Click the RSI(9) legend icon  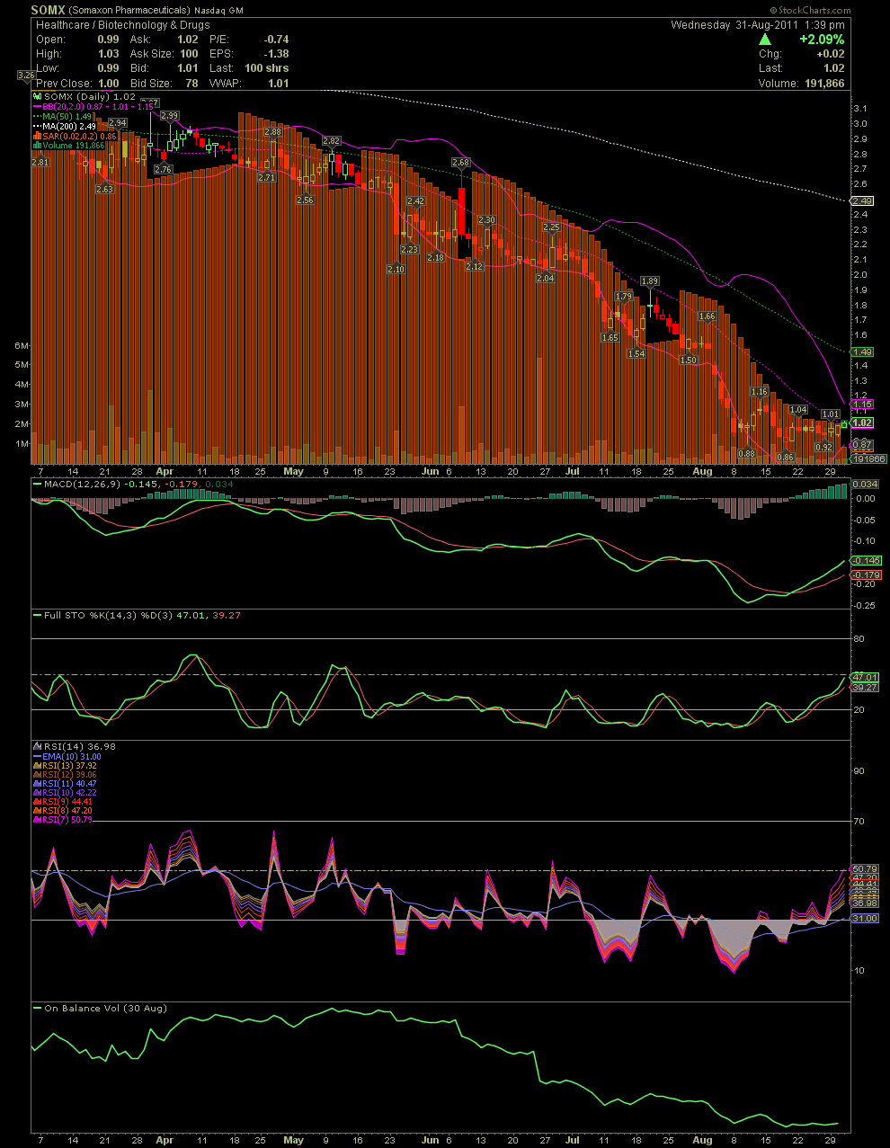(x=37, y=802)
